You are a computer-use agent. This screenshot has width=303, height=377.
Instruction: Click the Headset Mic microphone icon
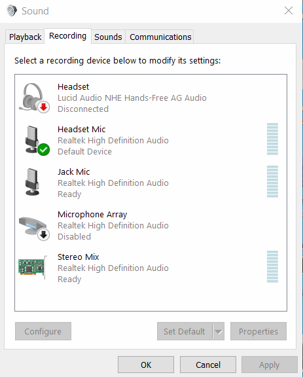(x=33, y=140)
